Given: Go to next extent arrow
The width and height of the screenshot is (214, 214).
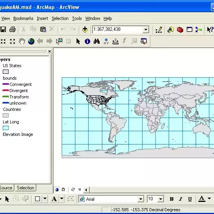Looking at the screenshot, I should pos(50,41).
